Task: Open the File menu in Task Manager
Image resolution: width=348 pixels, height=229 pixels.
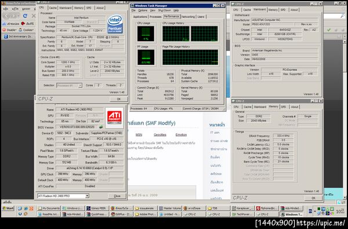Action: (133, 10)
